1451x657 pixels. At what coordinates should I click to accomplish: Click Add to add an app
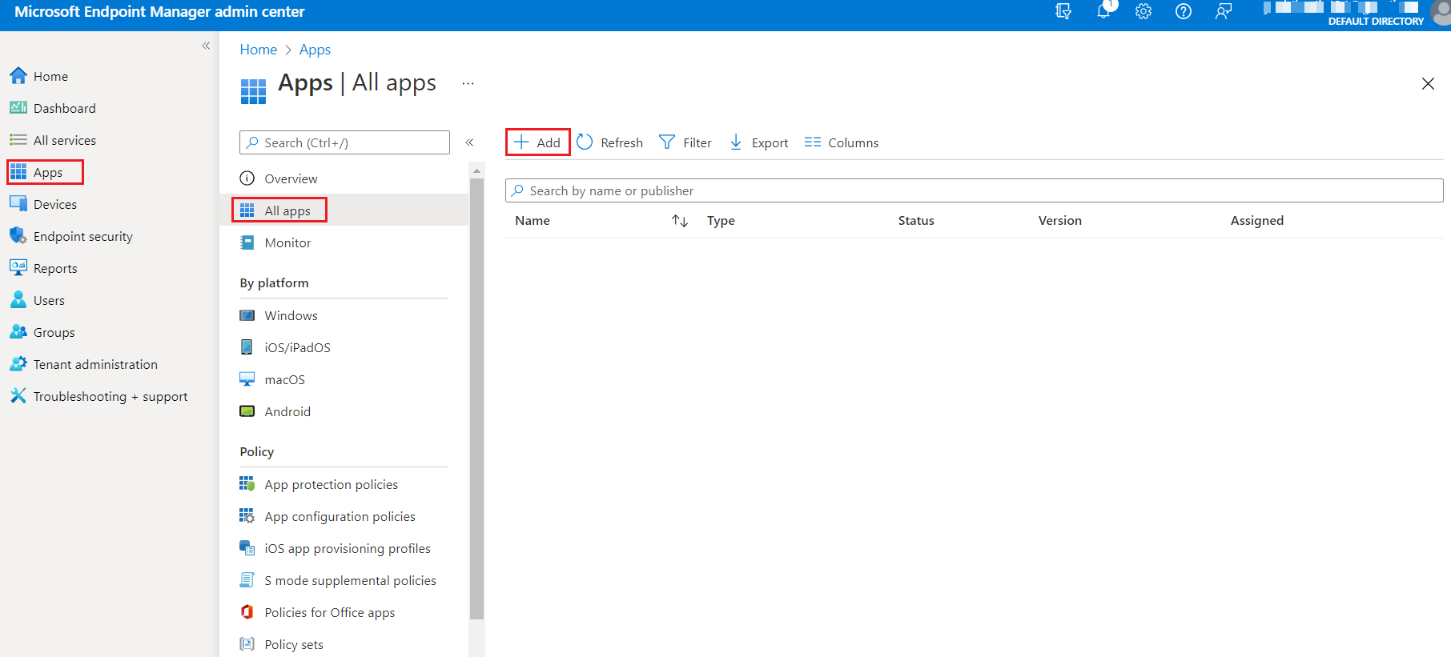[538, 142]
